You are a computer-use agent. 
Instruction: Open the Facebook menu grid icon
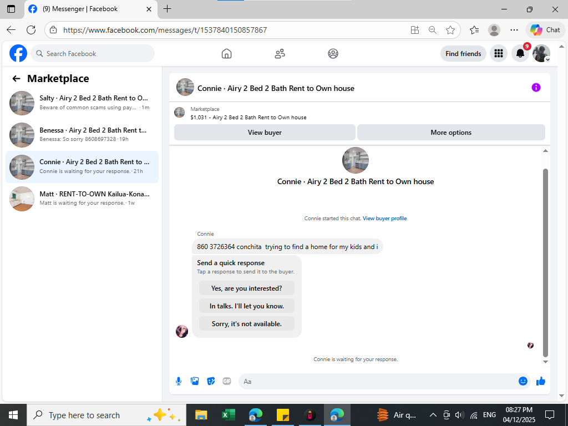tap(499, 54)
